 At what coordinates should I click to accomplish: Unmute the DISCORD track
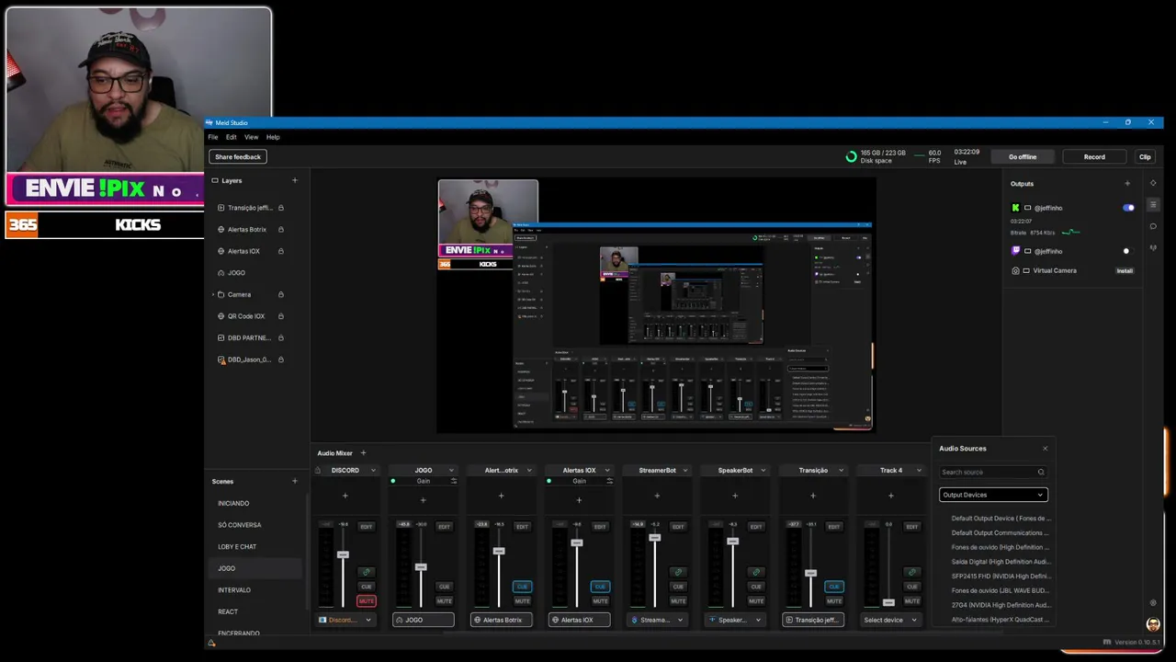tap(367, 601)
